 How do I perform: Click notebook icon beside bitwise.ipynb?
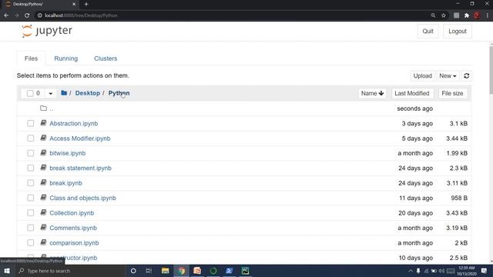(43, 153)
